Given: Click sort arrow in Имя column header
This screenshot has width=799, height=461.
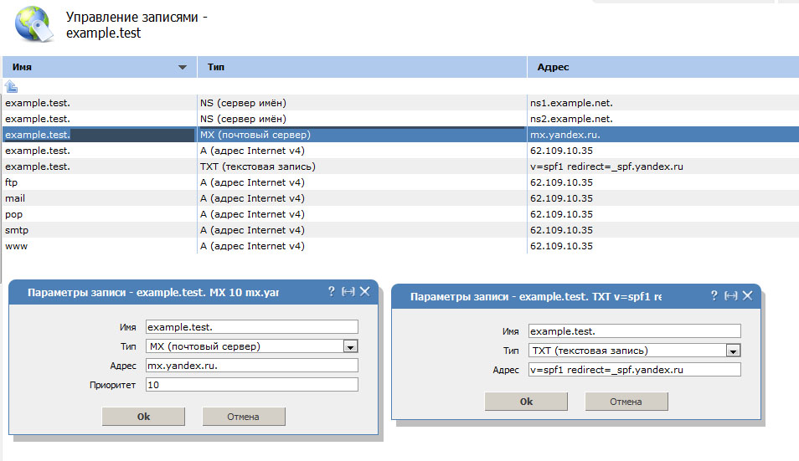Looking at the screenshot, I should (x=183, y=68).
